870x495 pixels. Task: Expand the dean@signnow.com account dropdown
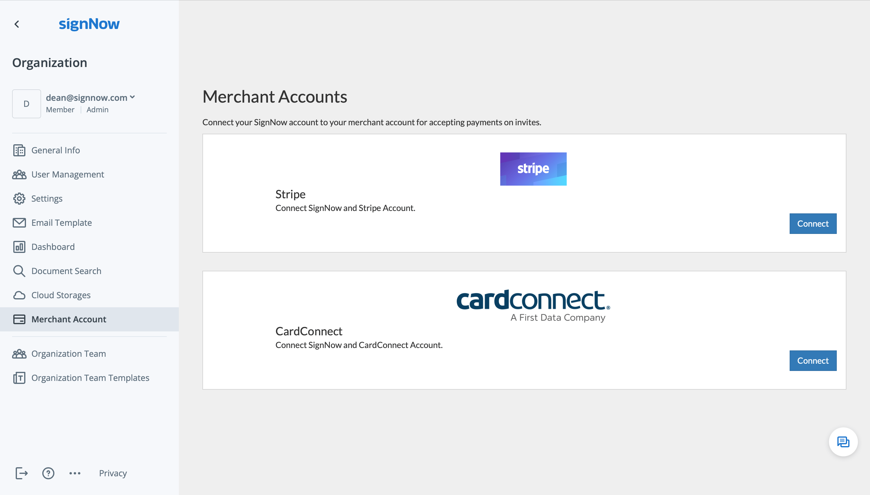tap(132, 97)
